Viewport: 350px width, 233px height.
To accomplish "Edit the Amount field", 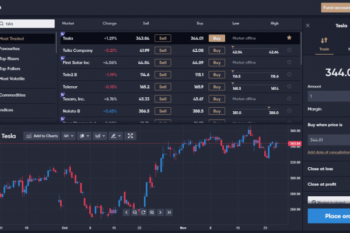I will (329, 96).
